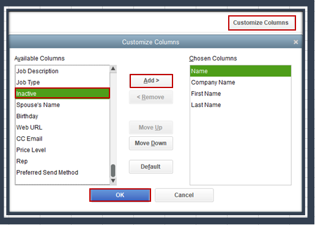This screenshot has height=225, width=315.
Task: Select Web URL column option
Action: (62, 127)
